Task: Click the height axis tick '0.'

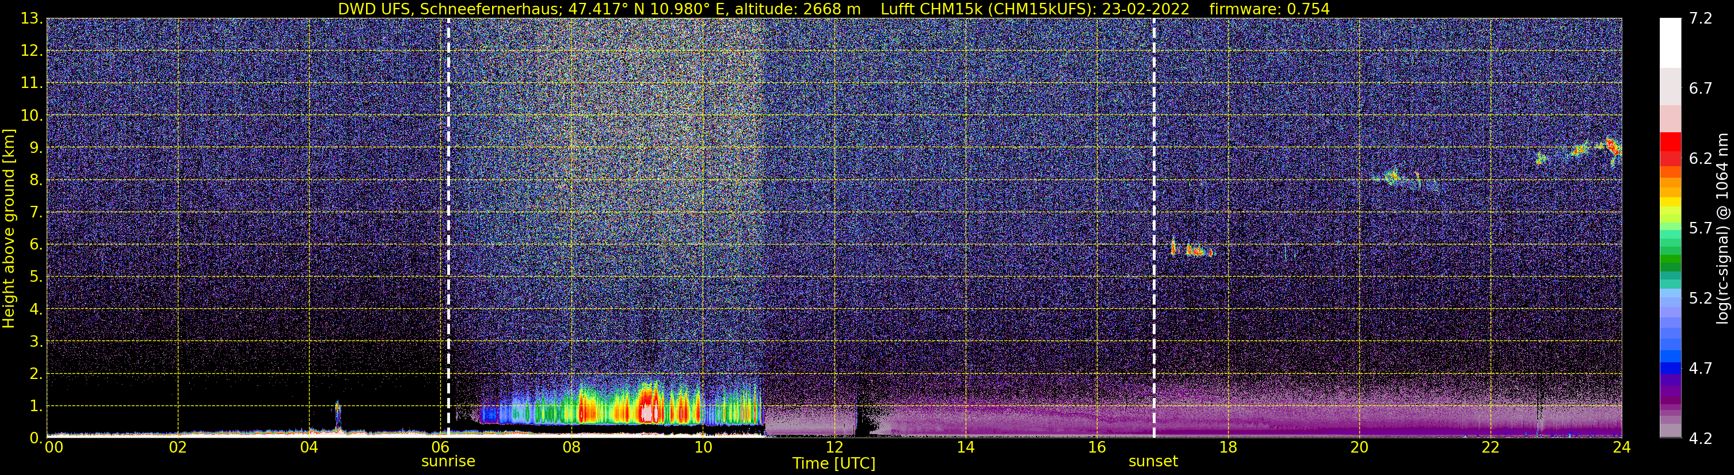Action: [36, 438]
